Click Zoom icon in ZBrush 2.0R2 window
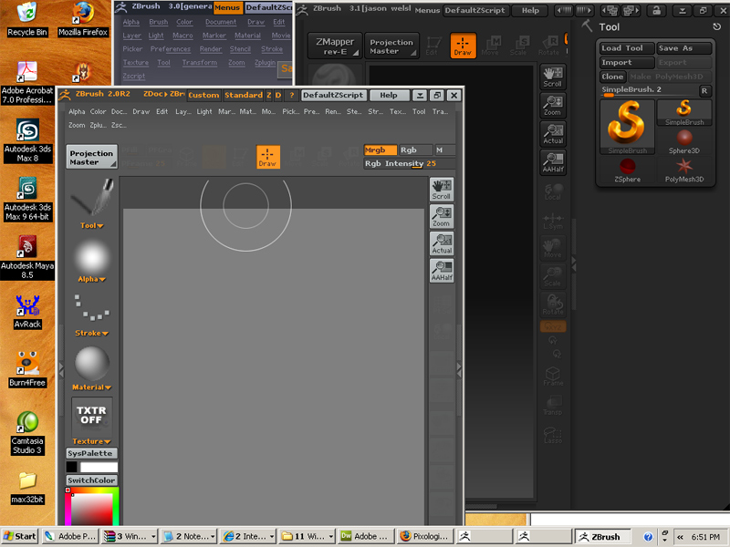The height and width of the screenshot is (547, 730). [442, 216]
